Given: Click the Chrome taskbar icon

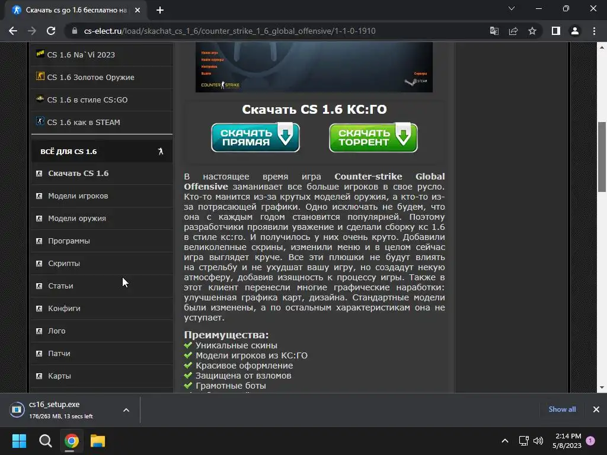Looking at the screenshot, I should [72, 441].
